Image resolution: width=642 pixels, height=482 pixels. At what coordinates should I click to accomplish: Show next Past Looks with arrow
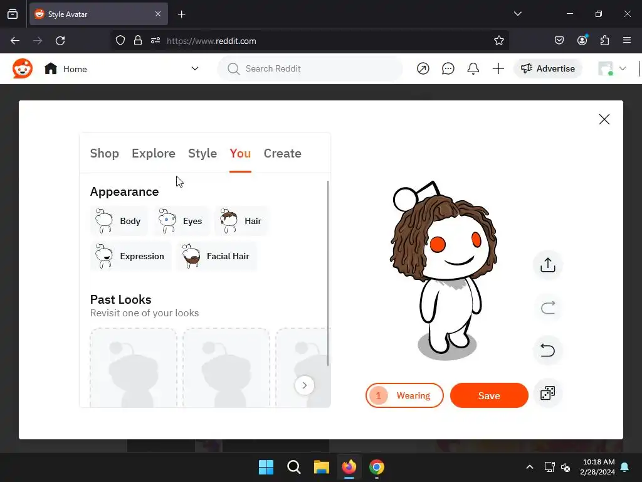[x=304, y=385]
